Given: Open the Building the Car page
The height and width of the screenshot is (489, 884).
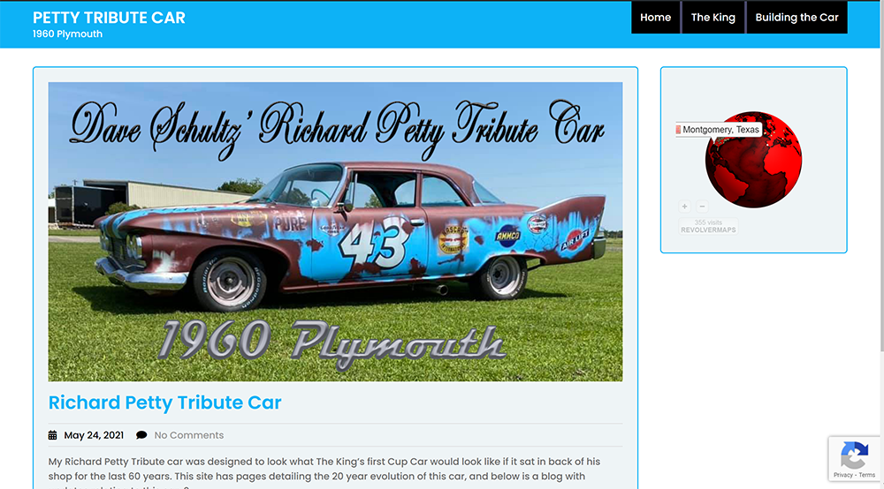Looking at the screenshot, I should click(x=796, y=18).
